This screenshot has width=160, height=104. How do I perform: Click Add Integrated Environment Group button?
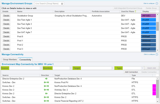128,8
